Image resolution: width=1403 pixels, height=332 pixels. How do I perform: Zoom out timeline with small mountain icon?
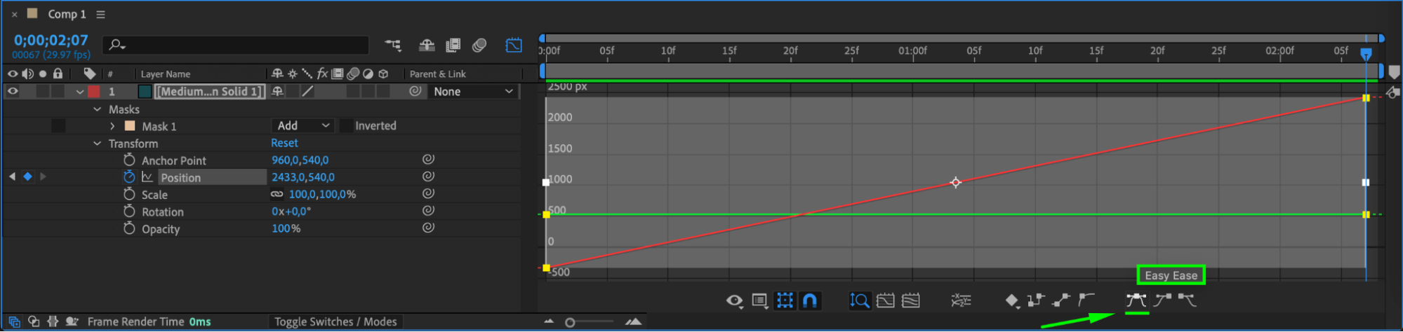pos(549,321)
